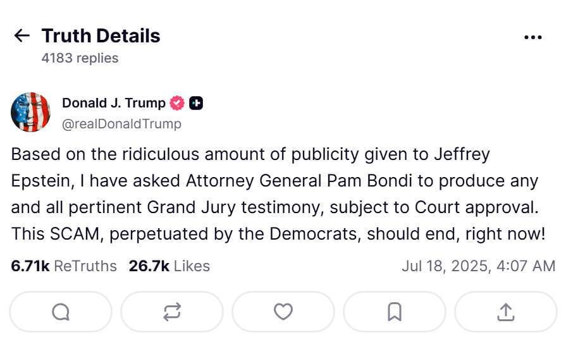566x349 pixels.
Task: Click the ReTruth arrows button
Action: 172,311
